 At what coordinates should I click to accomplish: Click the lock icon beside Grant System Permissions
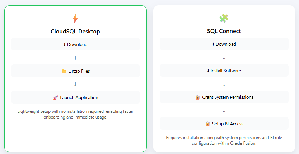pyautogui.click(x=197, y=97)
